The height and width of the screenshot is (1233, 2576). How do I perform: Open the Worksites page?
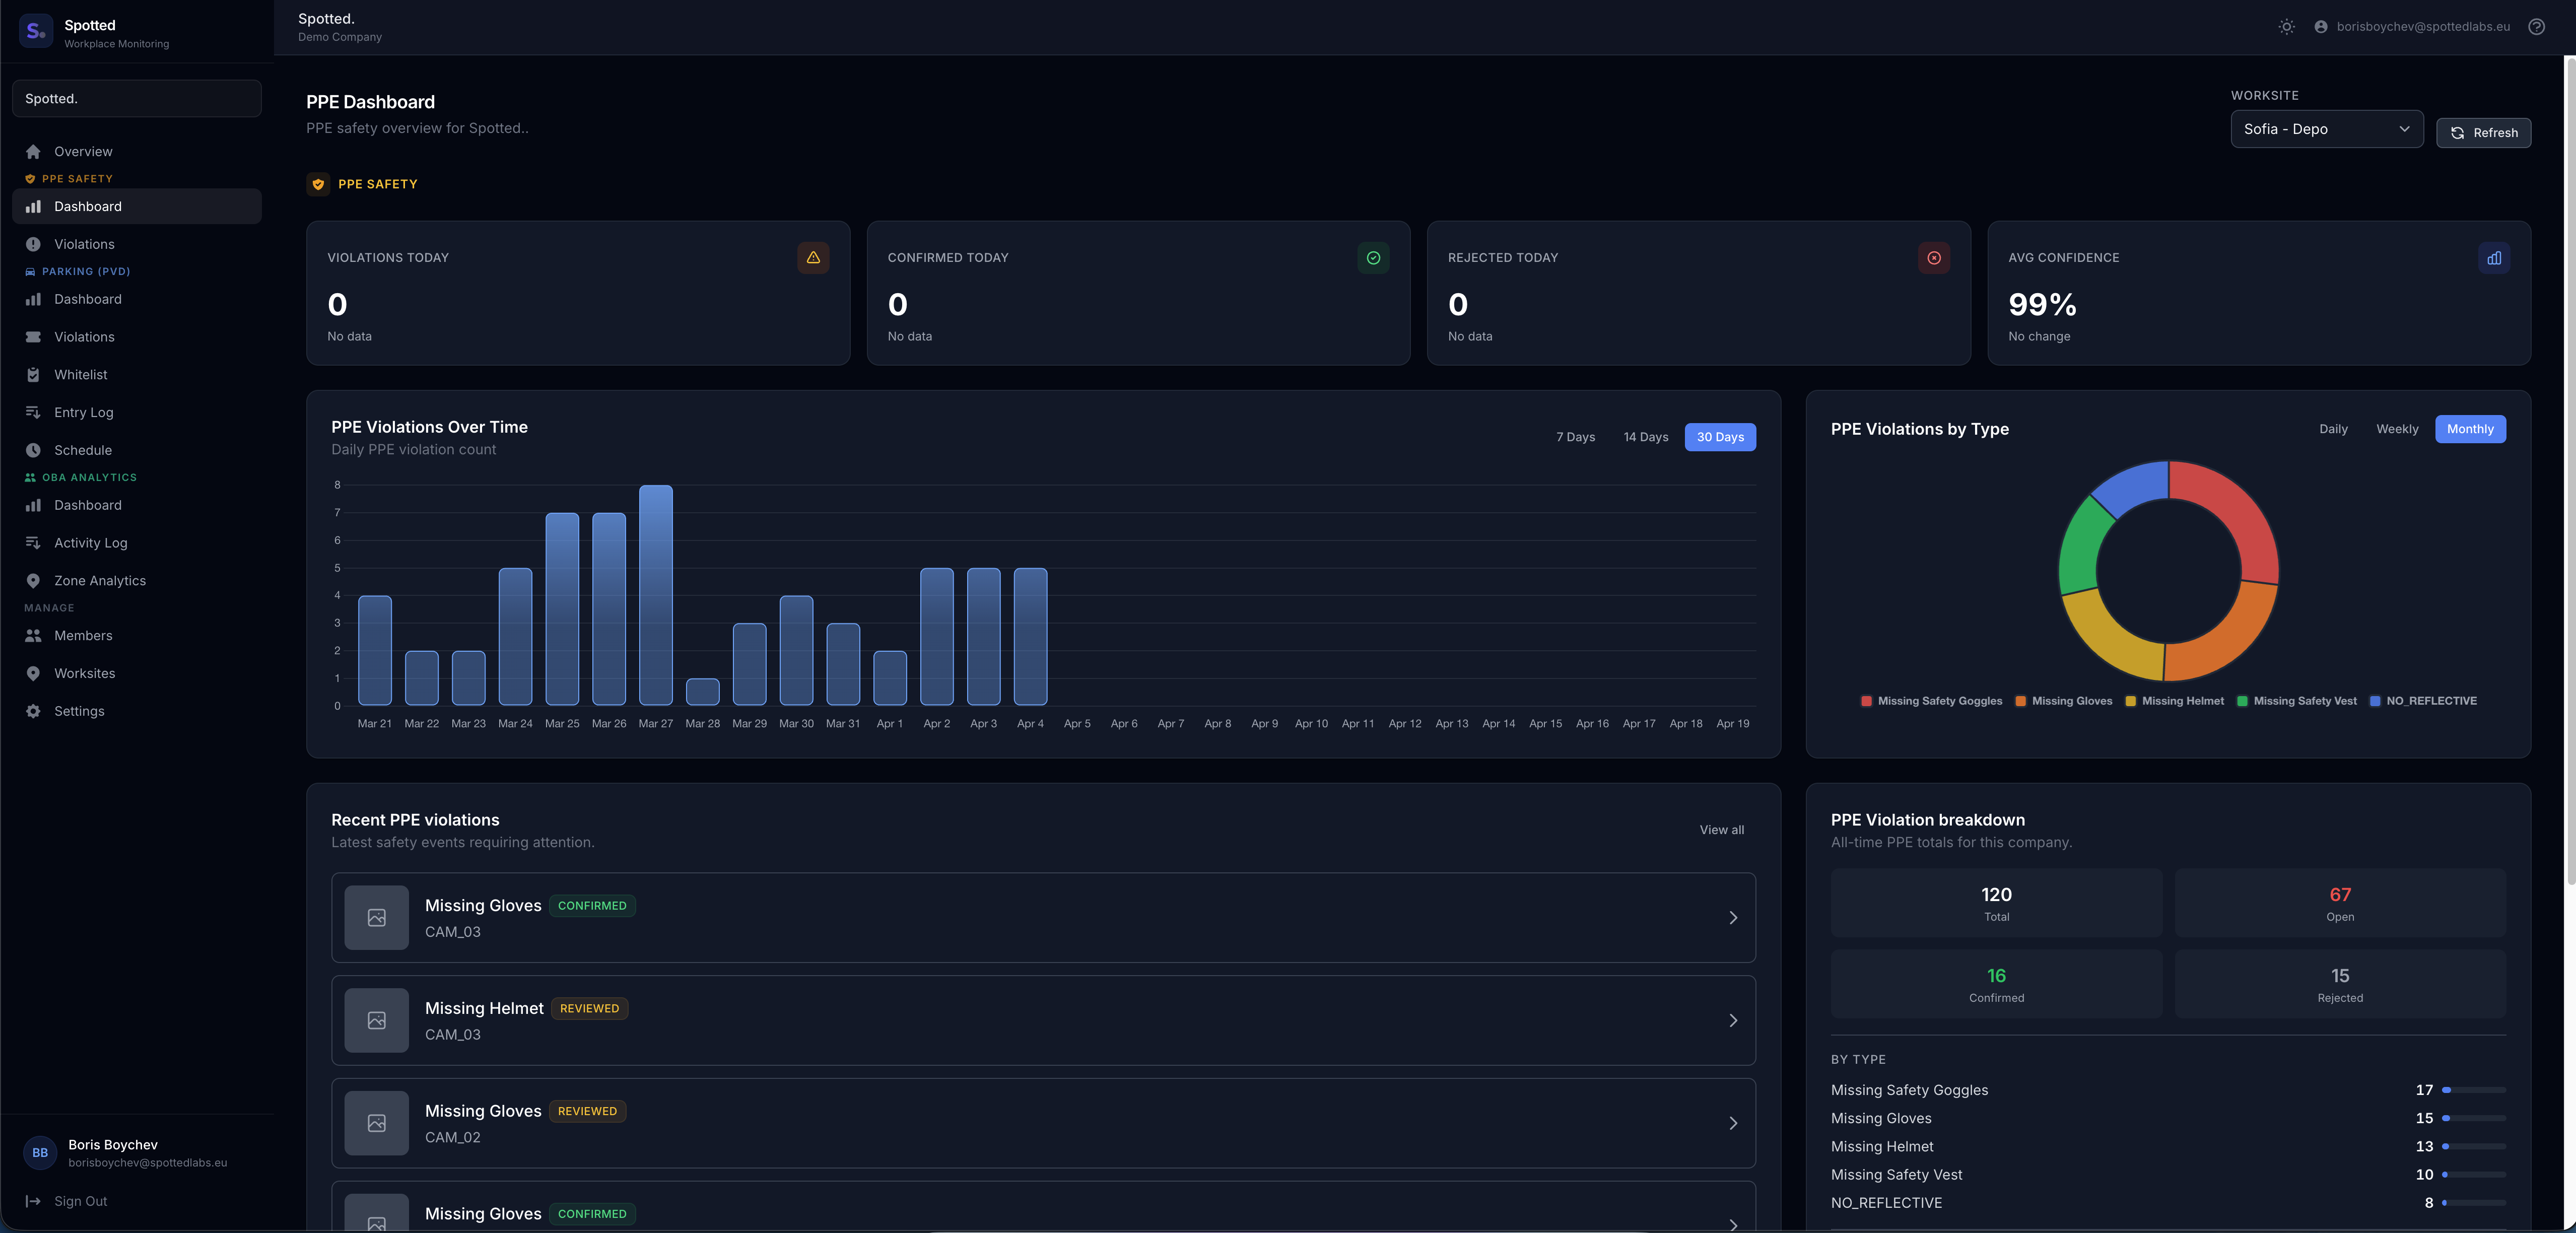[x=84, y=673]
